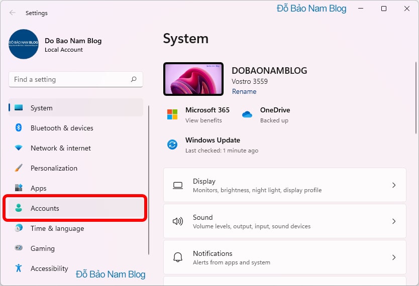
Task: Click the Windows Update sync icon
Action: pos(172,145)
